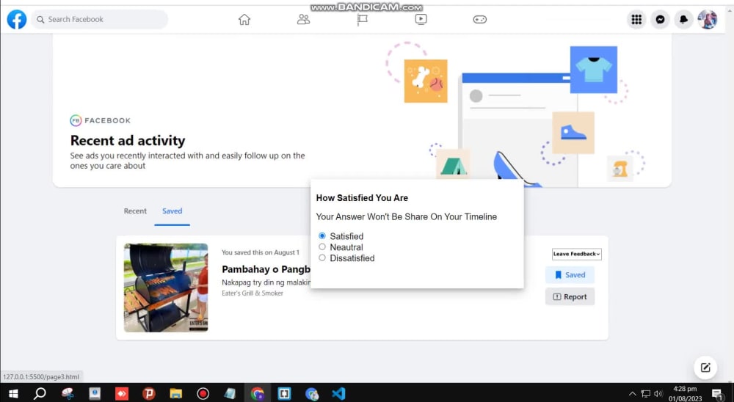Select the Neautral radio option

pos(322,246)
